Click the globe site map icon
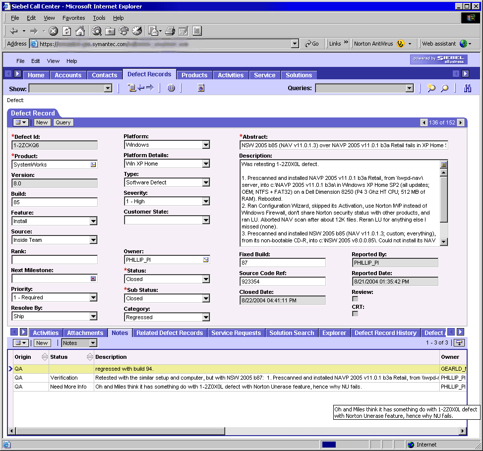This screenshot has width=483, height=451. (171, 88)
